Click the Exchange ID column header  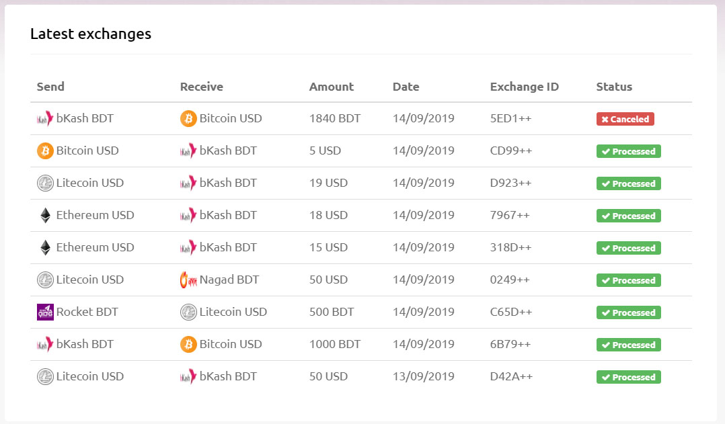(x=524, y=87)
